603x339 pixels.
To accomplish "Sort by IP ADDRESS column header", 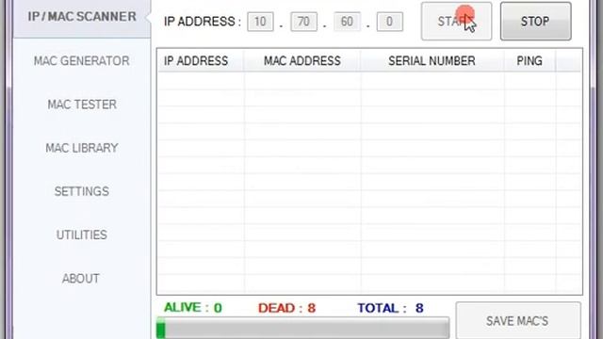I will tap(201, 60).
